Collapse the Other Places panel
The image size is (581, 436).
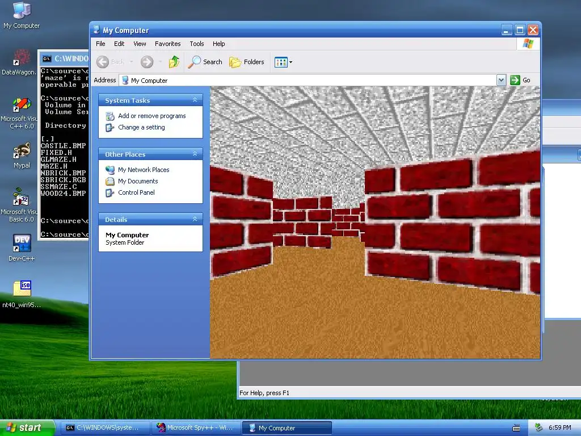(195, 154)
